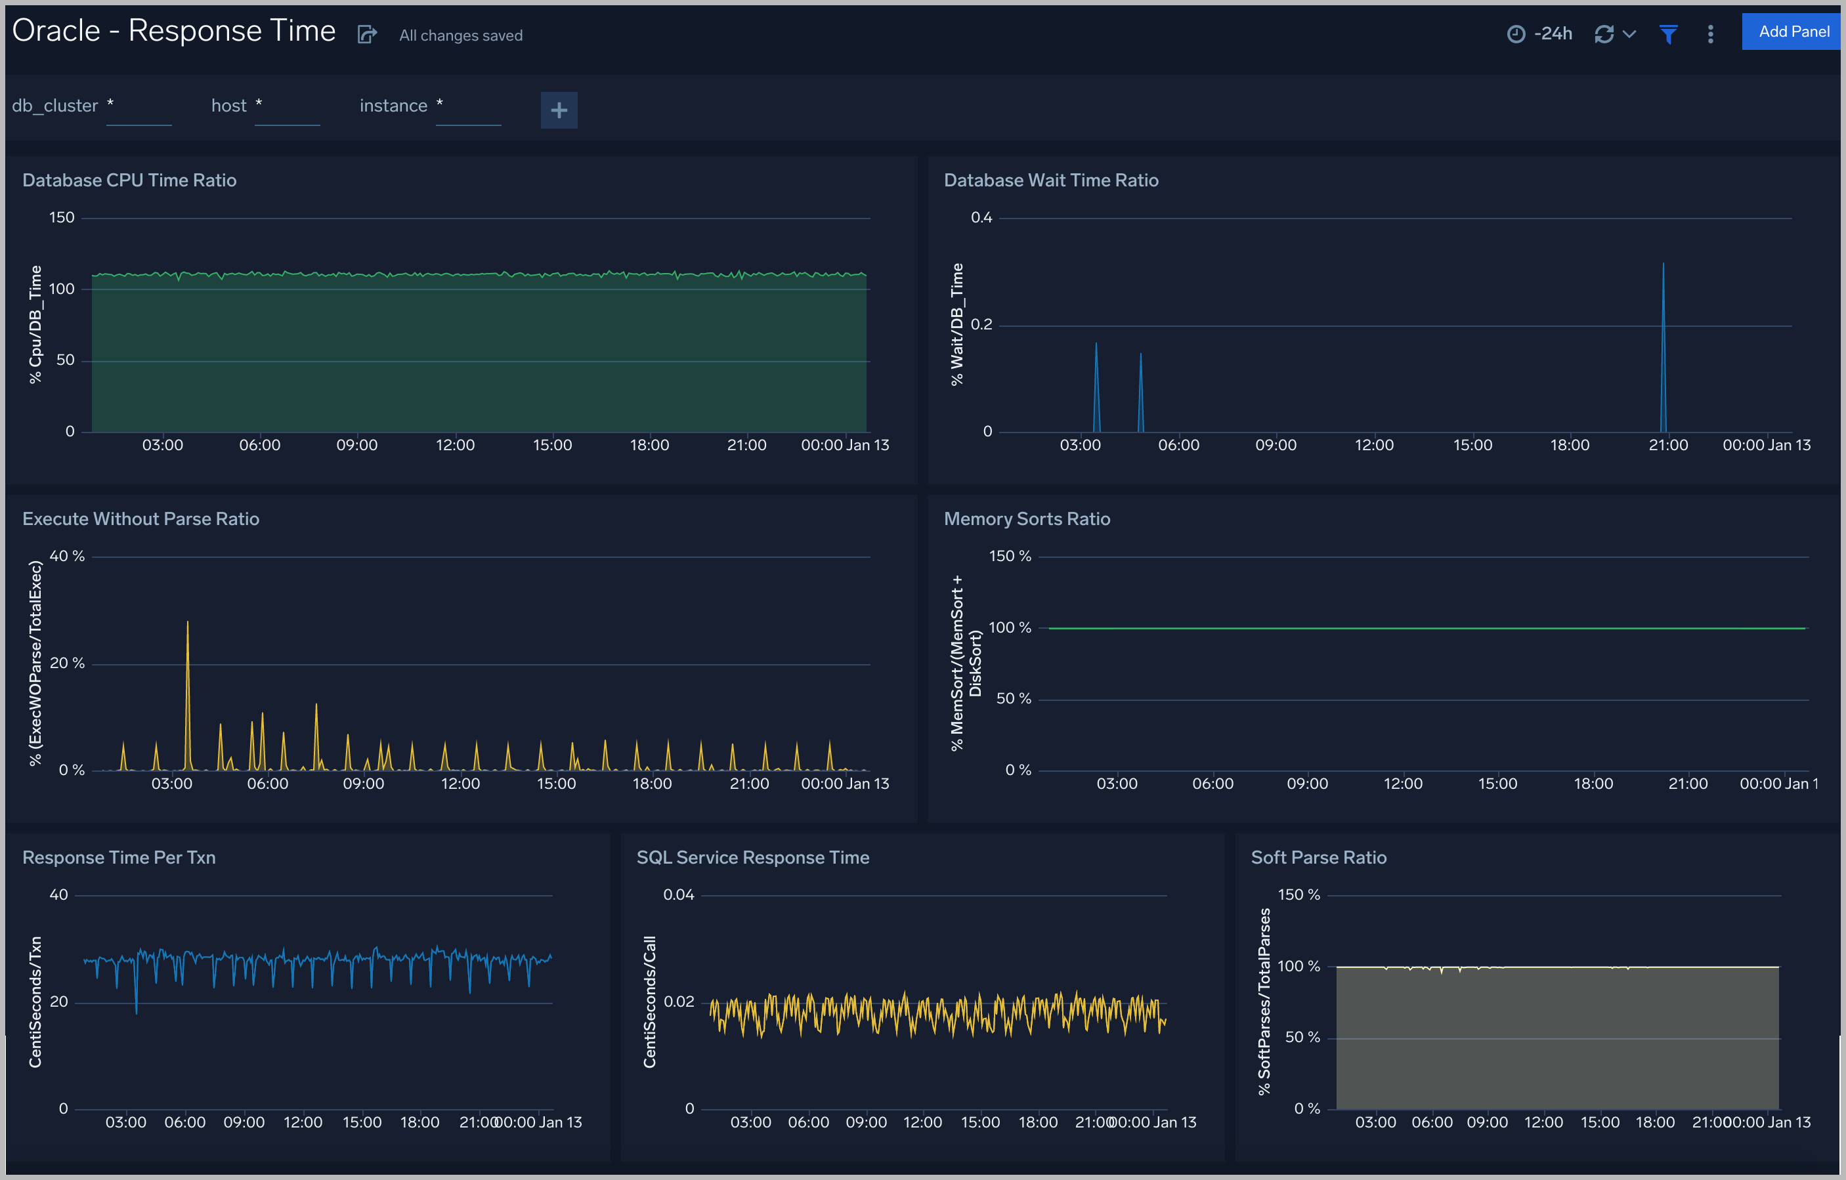Click the Execute Without Parse Ratio panel title
The height and width of the screenshot is (1180, 1846).
click(x=140, y=518)
